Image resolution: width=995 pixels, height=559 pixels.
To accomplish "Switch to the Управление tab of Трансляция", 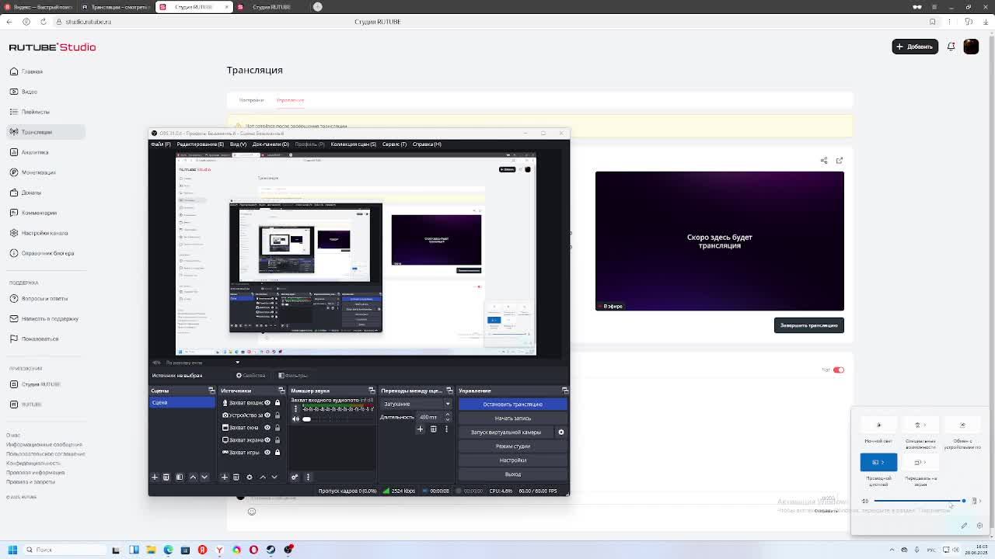I will [290, 100].
